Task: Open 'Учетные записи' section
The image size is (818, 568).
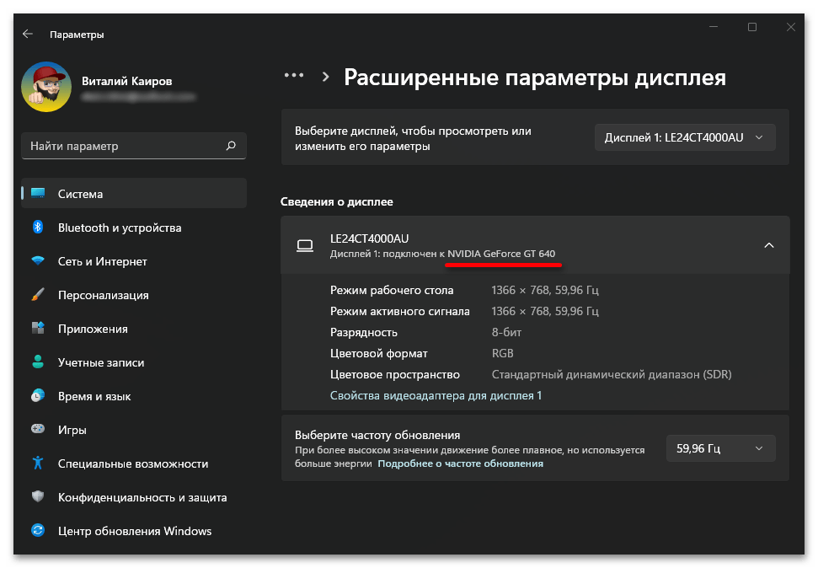Action: click(101, 362)
